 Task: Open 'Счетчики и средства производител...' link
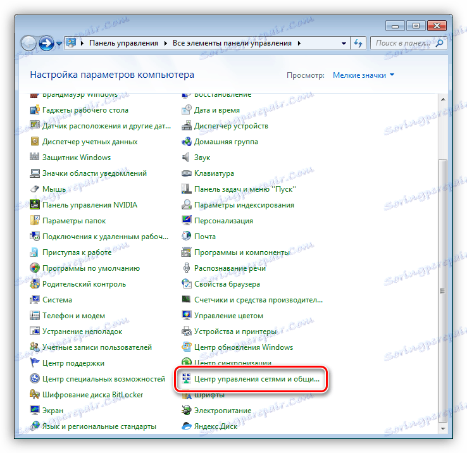[258, 300]
